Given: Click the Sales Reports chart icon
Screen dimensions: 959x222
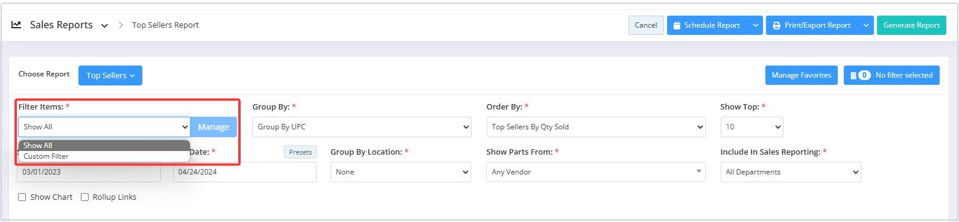Looking at the screenshot, I should point(16,25).
